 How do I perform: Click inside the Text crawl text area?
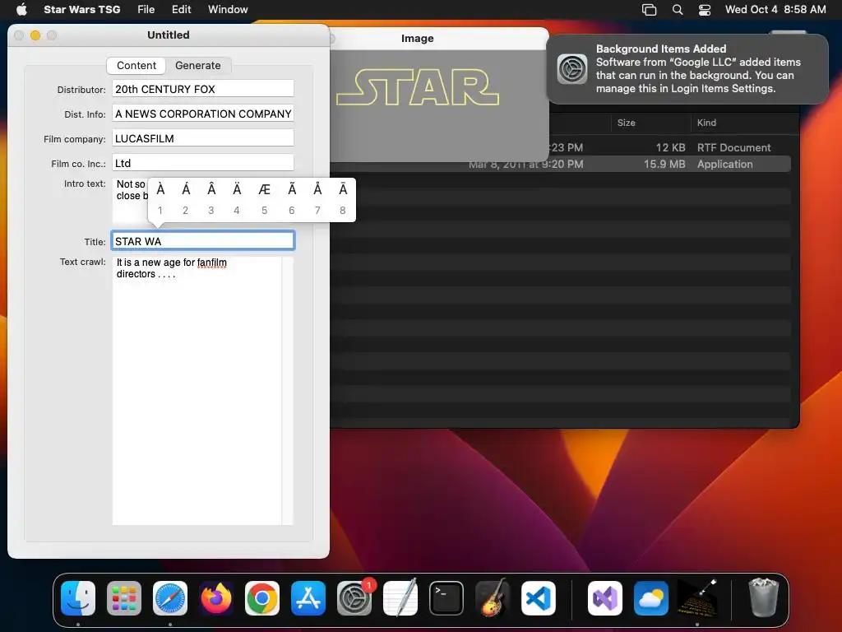197,391
